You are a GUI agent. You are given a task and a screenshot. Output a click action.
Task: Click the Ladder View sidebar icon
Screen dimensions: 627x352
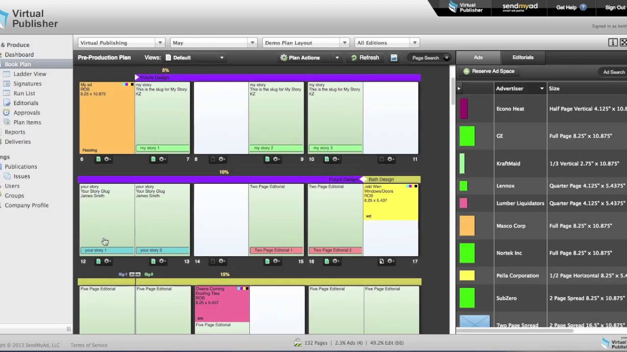pos(7,74)
